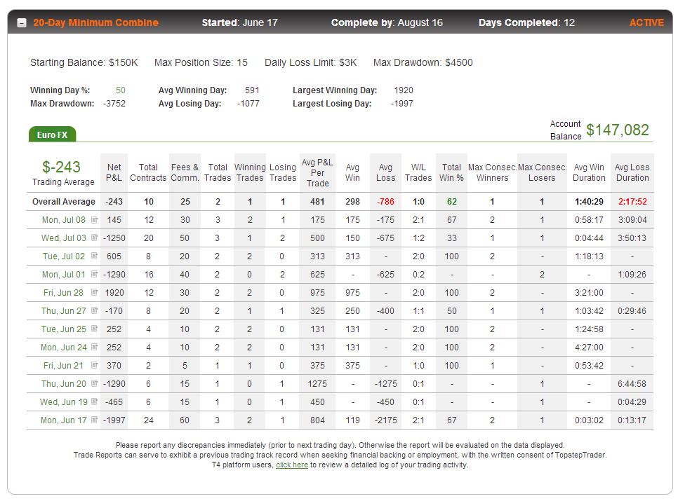Open details icon for Mon, Jul 01
The height and width of the screenshot is (501, 678).
click(94, 274)
